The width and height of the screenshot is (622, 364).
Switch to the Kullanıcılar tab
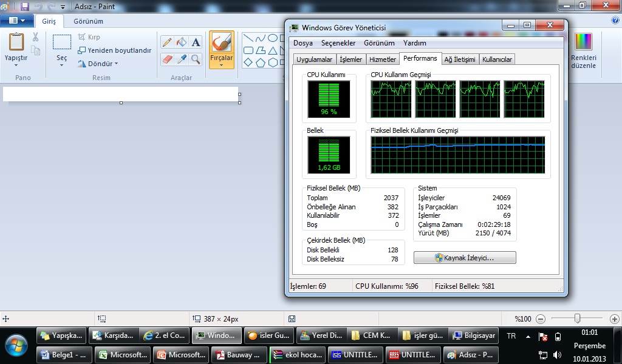497,59
